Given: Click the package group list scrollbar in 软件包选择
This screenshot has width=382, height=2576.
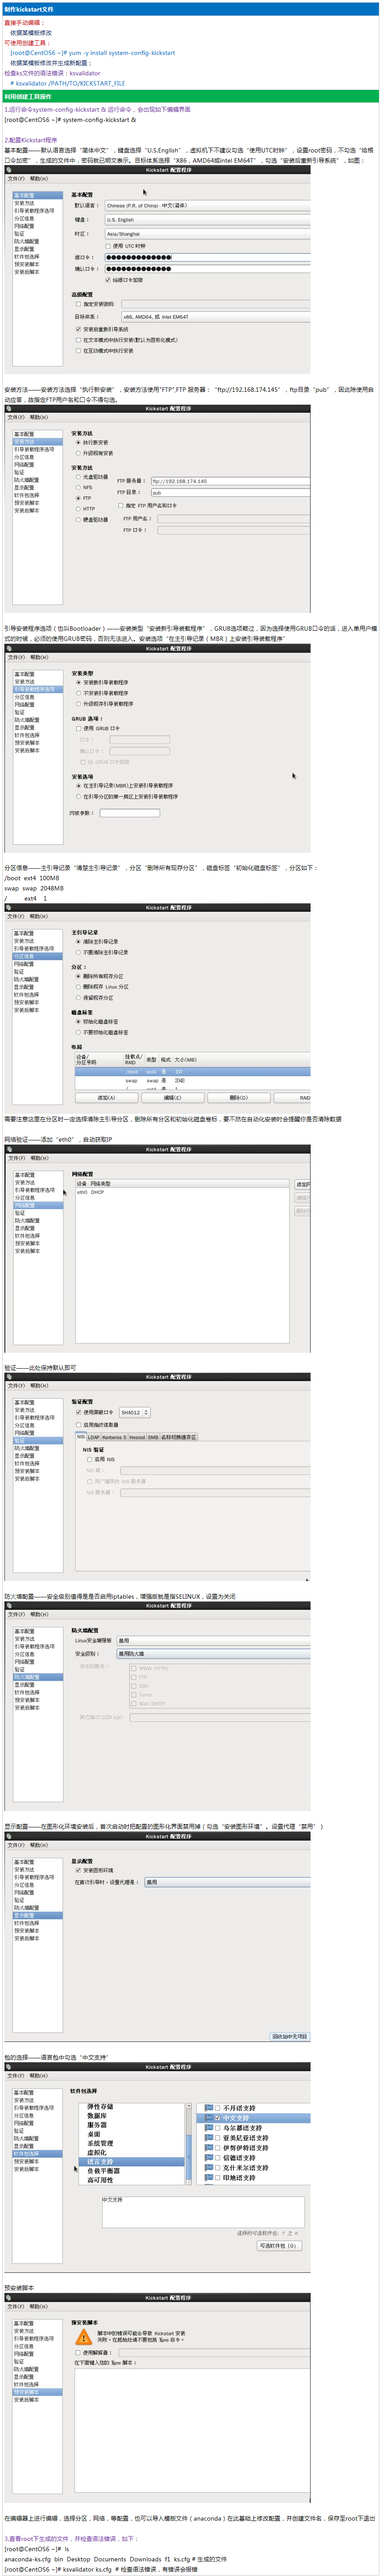Looking at the screenshot, I should (188, 2143).
